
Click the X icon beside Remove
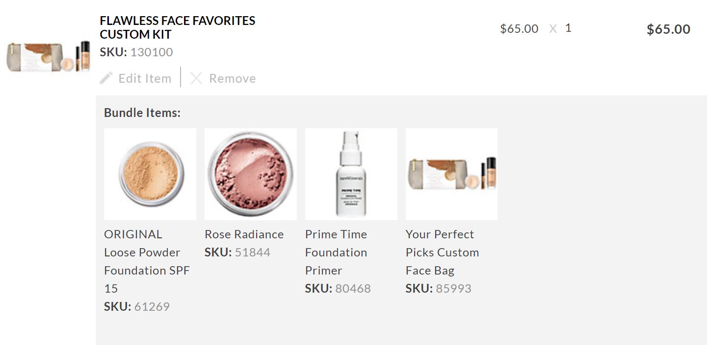point(196,78)
